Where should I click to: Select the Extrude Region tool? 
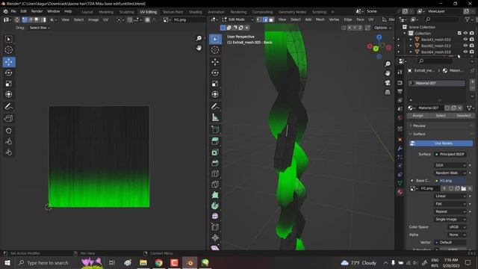tap(215, 141)
